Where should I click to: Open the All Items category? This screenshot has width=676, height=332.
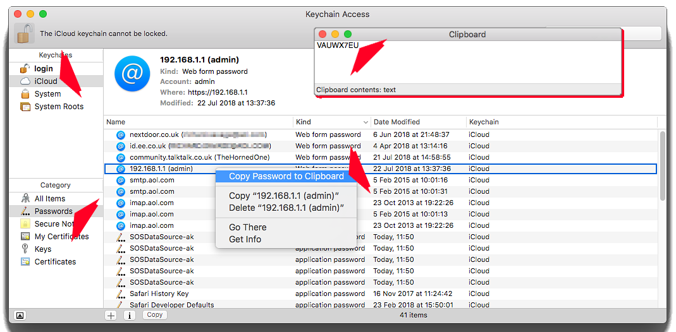(x=49, y=199)
